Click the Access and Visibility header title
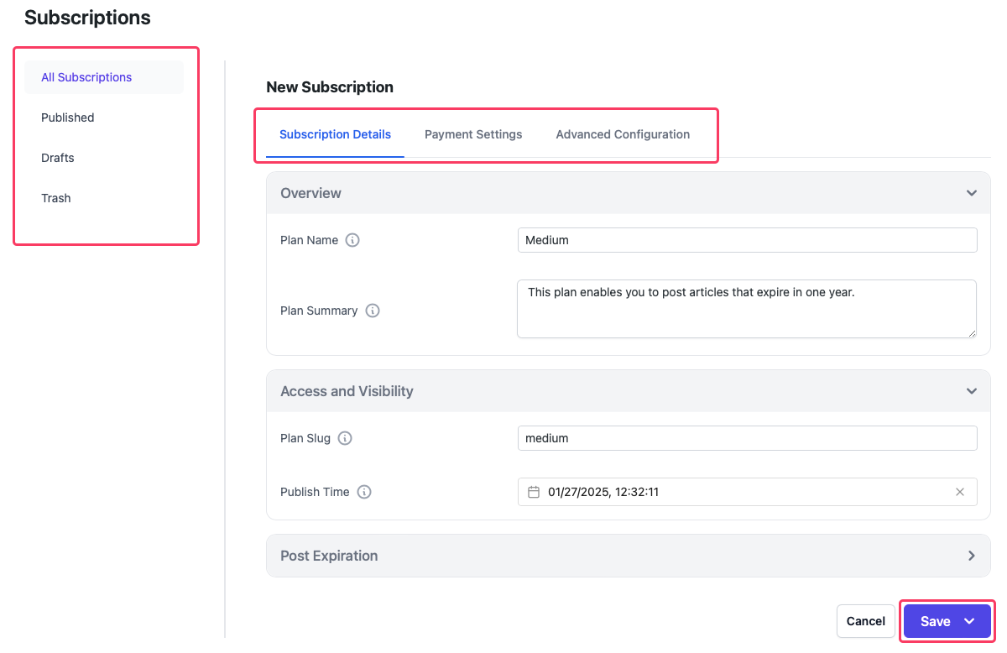The height and width of the screenshot is (653, 1007). click(347, 391)
